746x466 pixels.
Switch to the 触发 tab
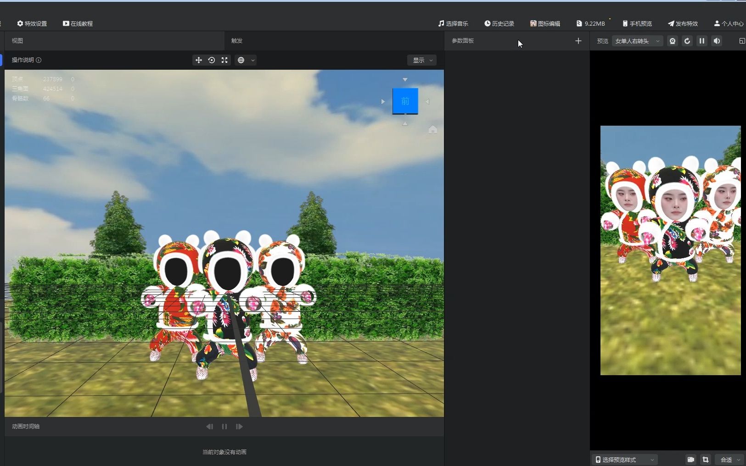pyautogui.click(x=237, y=41)
